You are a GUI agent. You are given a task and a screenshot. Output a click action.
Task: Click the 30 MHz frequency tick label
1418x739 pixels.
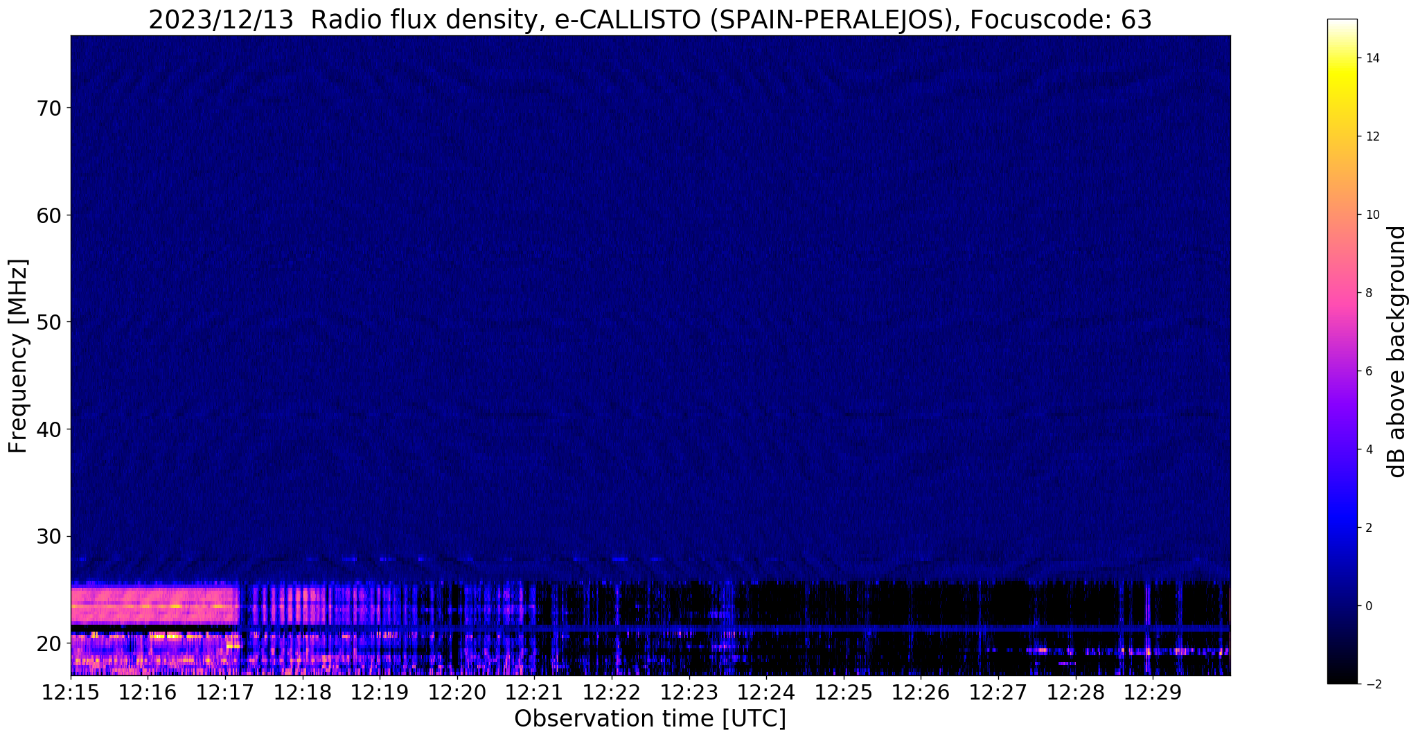(x=48, y=536)
